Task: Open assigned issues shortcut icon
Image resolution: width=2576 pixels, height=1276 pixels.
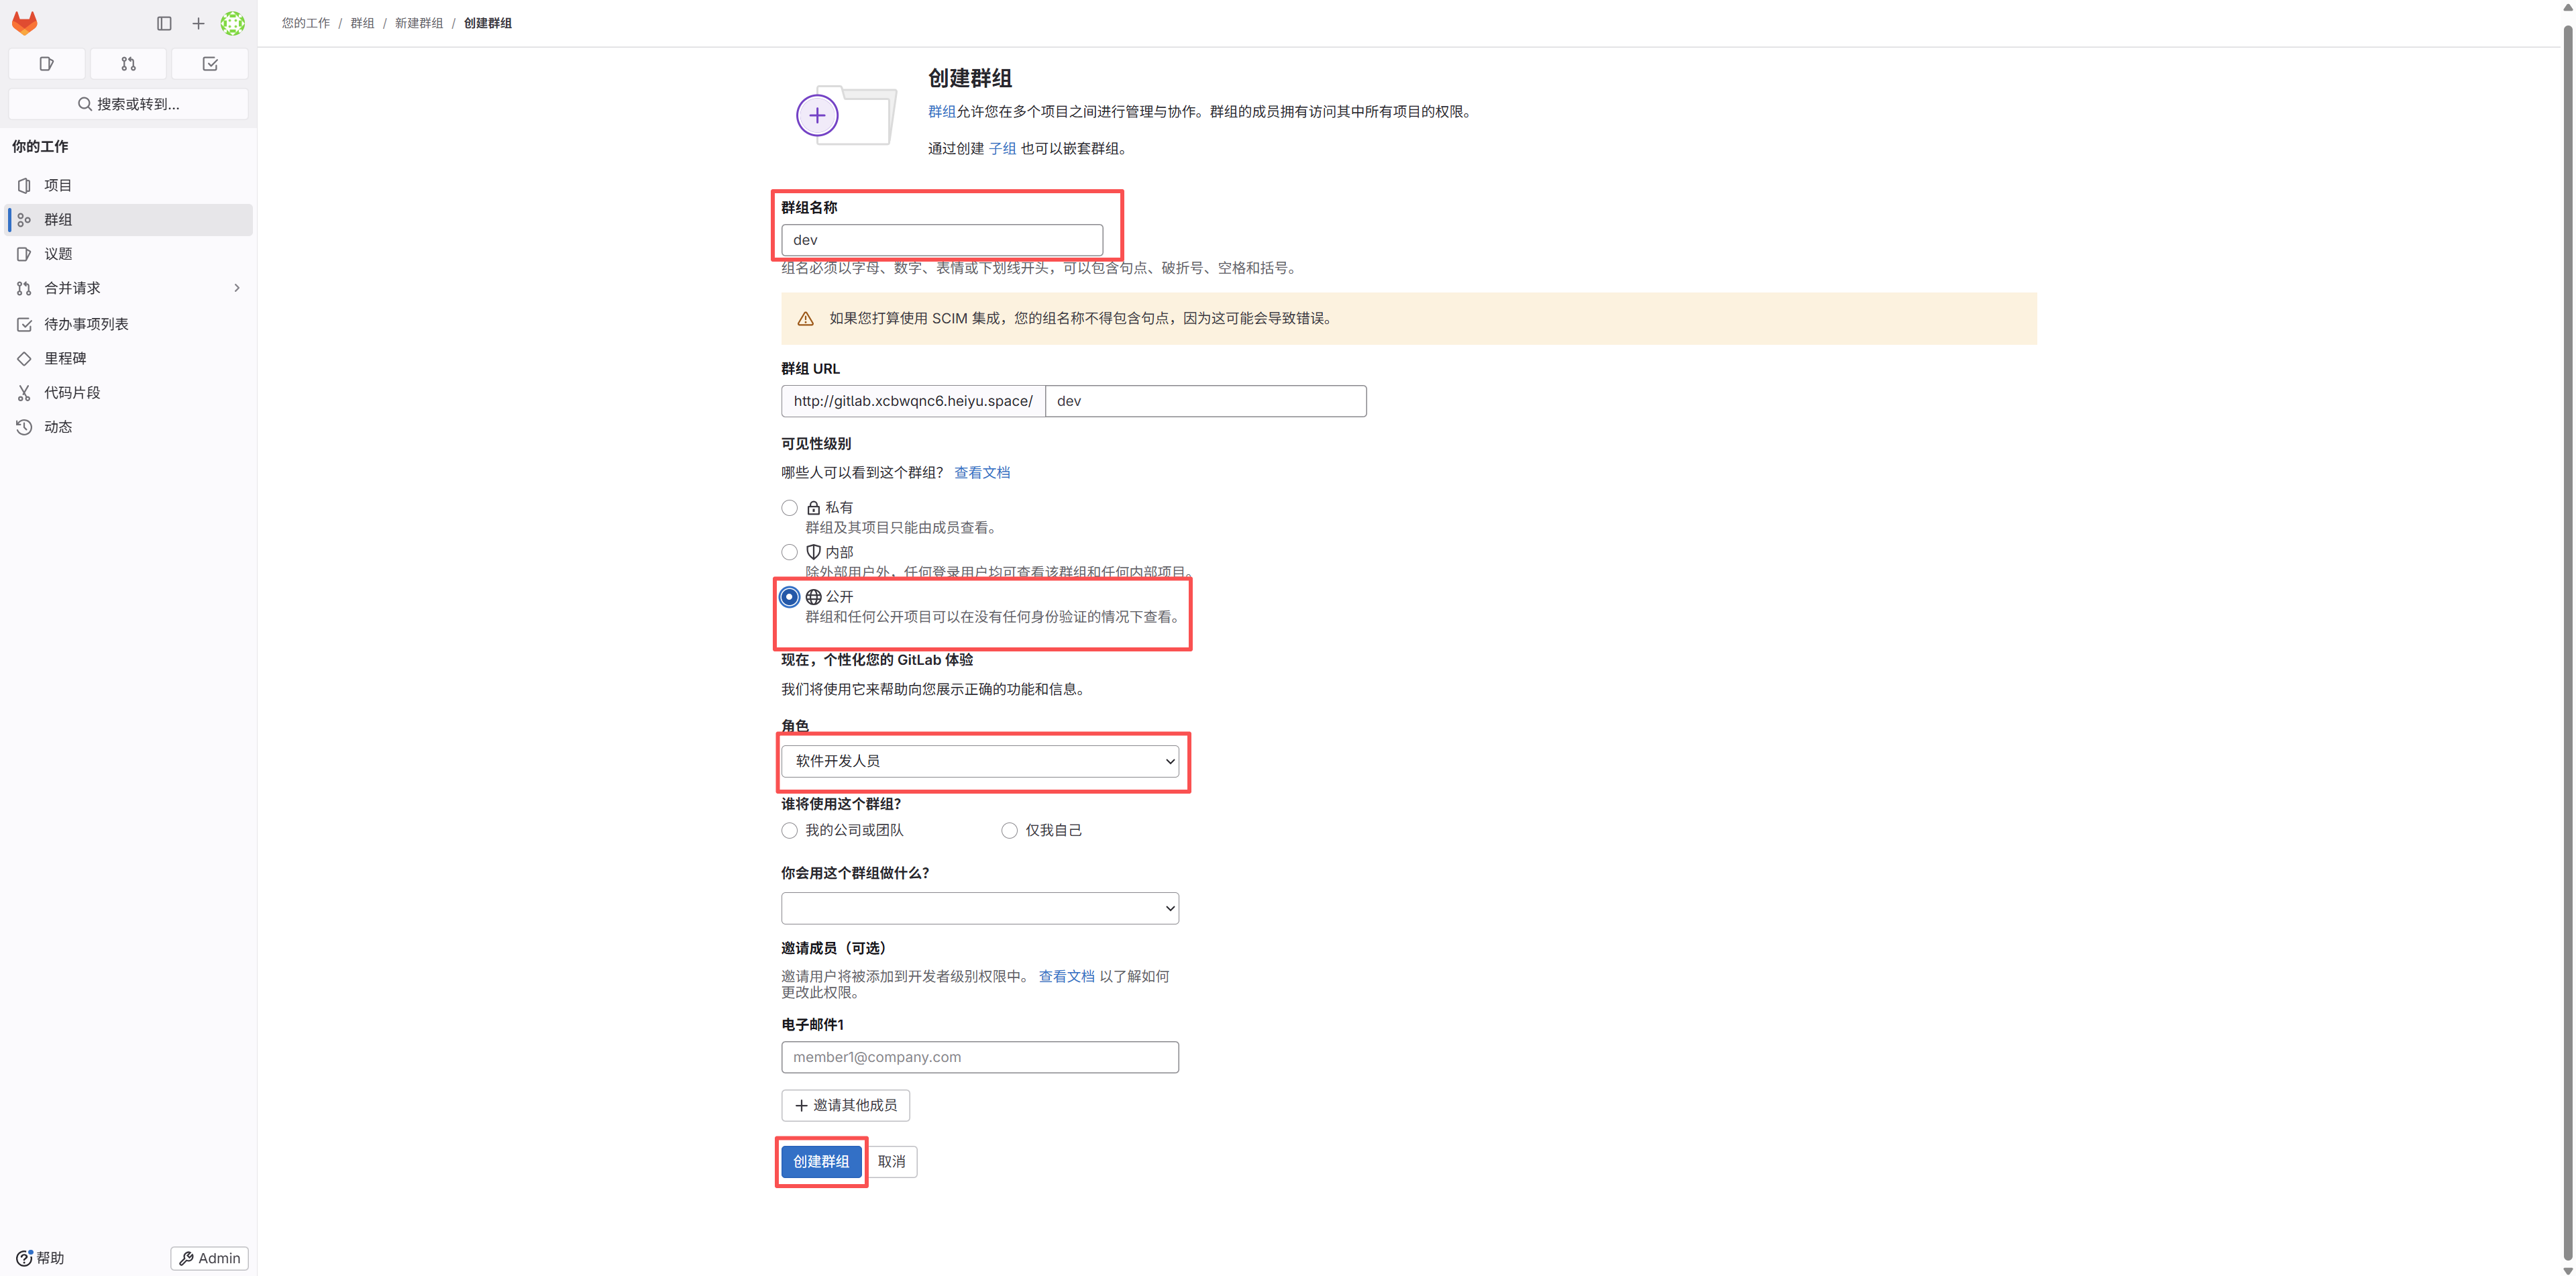Action: coord(47,64)
